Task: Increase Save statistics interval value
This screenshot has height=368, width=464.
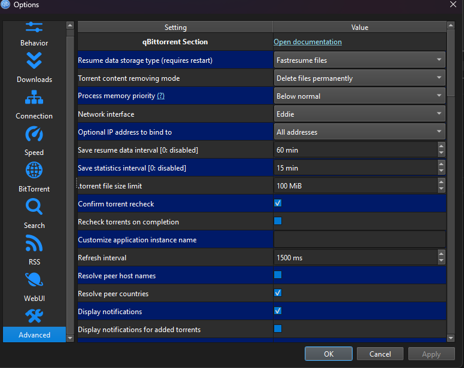Action: point(441,164)
